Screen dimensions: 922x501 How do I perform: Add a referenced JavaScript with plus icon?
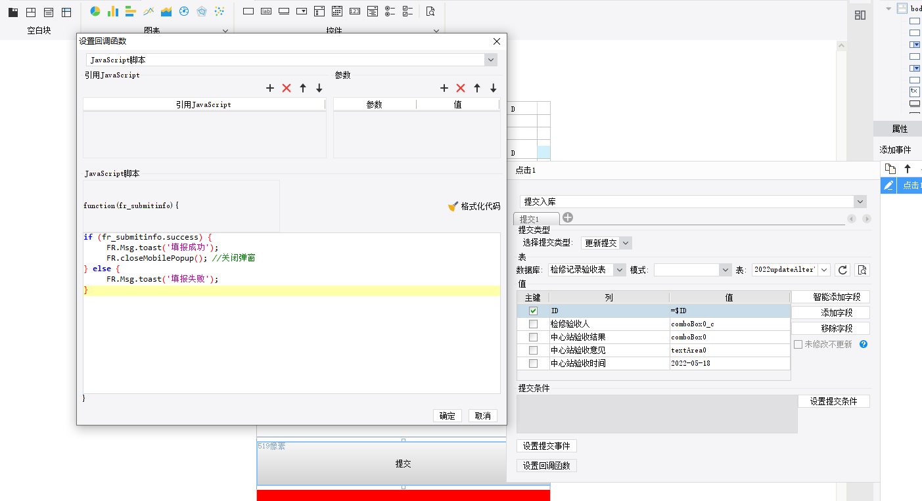(270, 88)
